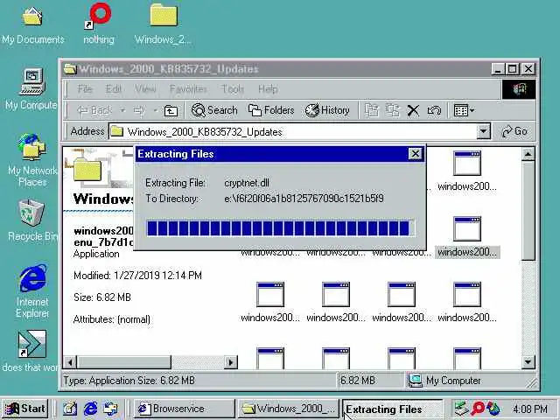Launch Internet Explorer from quick launch
Screen dimensions: 560x420
click(90, 409)
